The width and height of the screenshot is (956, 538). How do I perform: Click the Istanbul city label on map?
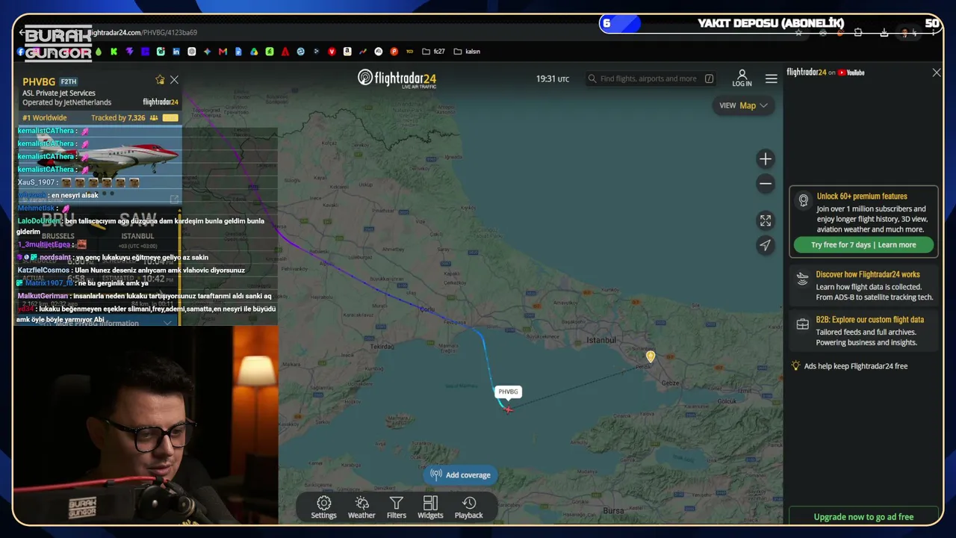[602, 340]
